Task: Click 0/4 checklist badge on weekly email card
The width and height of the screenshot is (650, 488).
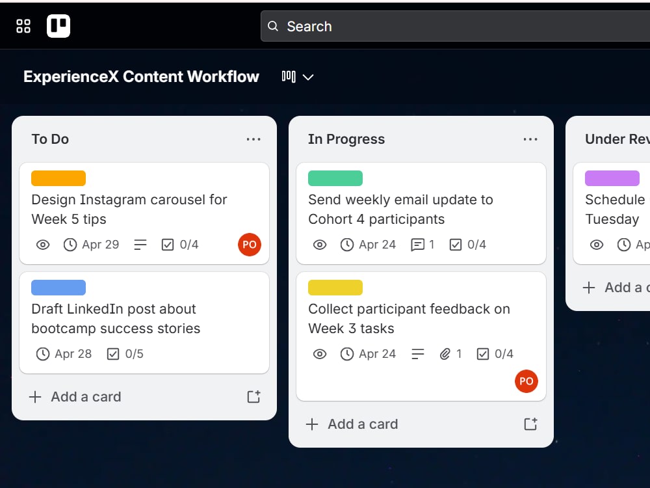Action: [x=467, y=245]
